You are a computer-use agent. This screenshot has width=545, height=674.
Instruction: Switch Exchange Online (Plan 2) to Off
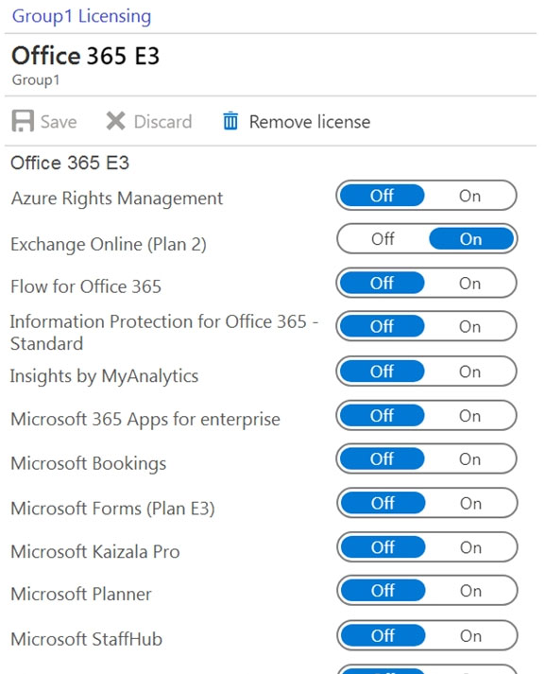click(x=383, y=238)
